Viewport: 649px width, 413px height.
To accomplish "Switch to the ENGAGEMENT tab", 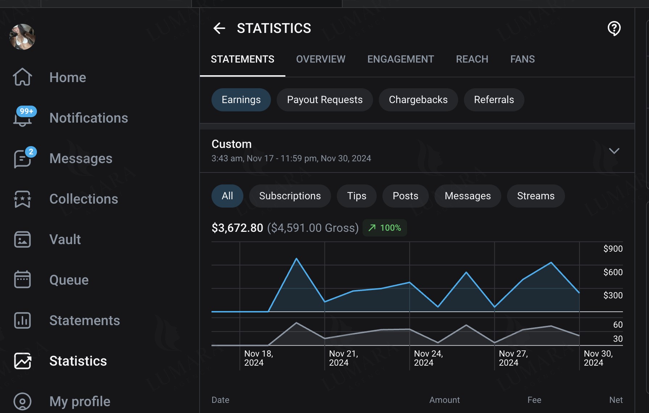I will (x=401, y=59).
